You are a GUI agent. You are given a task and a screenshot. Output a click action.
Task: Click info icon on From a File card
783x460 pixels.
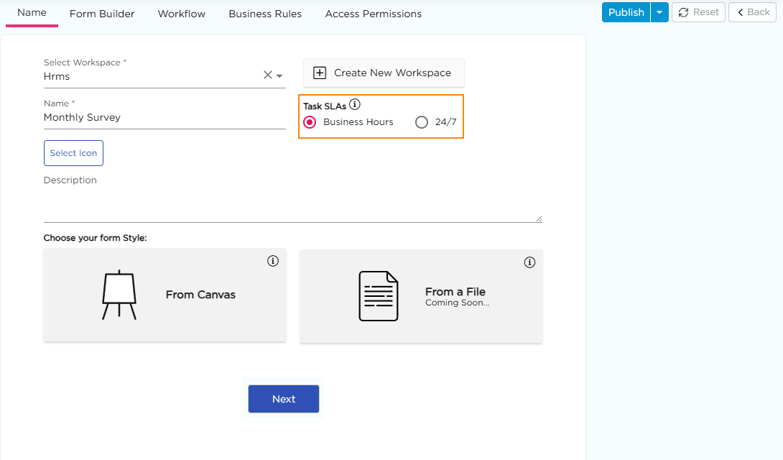pos(530,263)
